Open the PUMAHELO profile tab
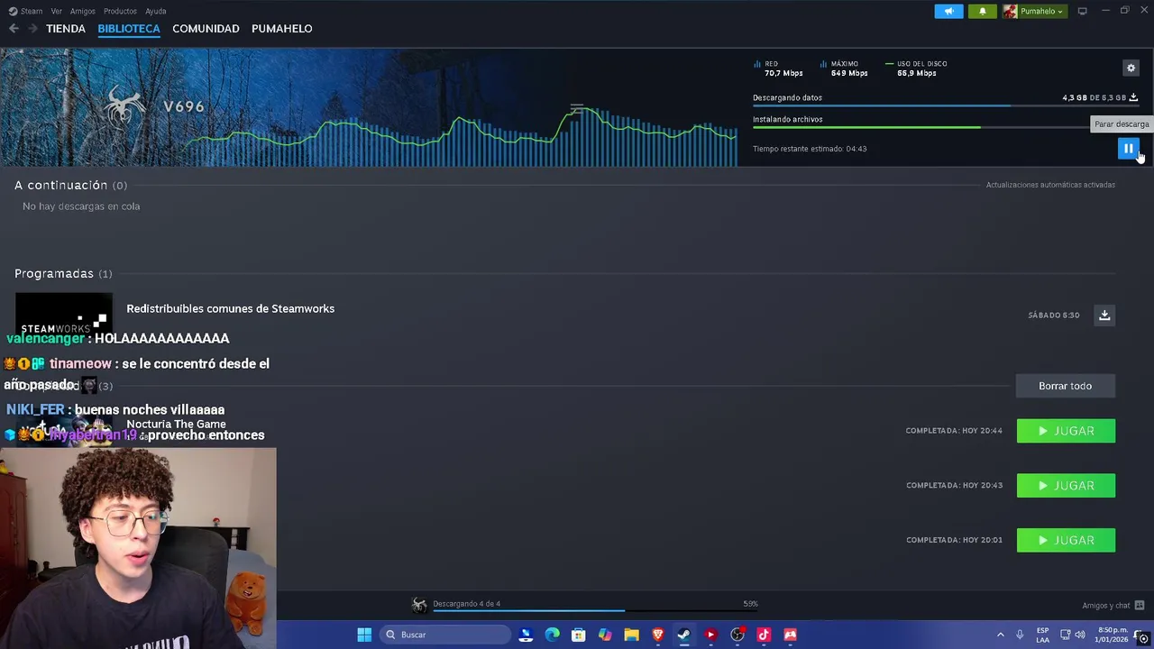The image size is (1154, 649). (282, 29)
